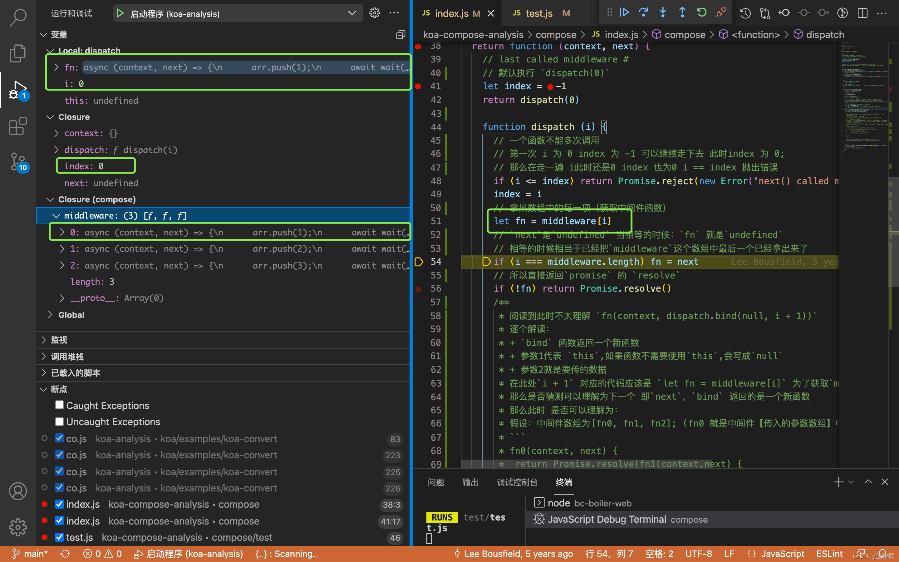899x562 pixels.
Task: Enable the Uncaught Exceptions checkbox
Action: click(x=59, y=421)
